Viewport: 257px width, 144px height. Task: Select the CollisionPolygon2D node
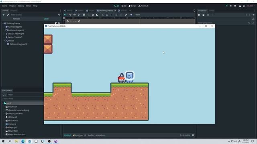[x=18, y=44]
